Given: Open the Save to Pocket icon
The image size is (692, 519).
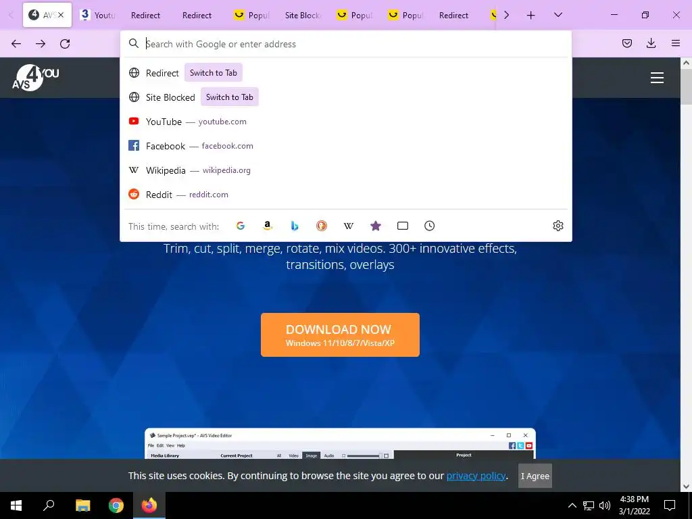Looking at the screenshot, I should [627, 43].
